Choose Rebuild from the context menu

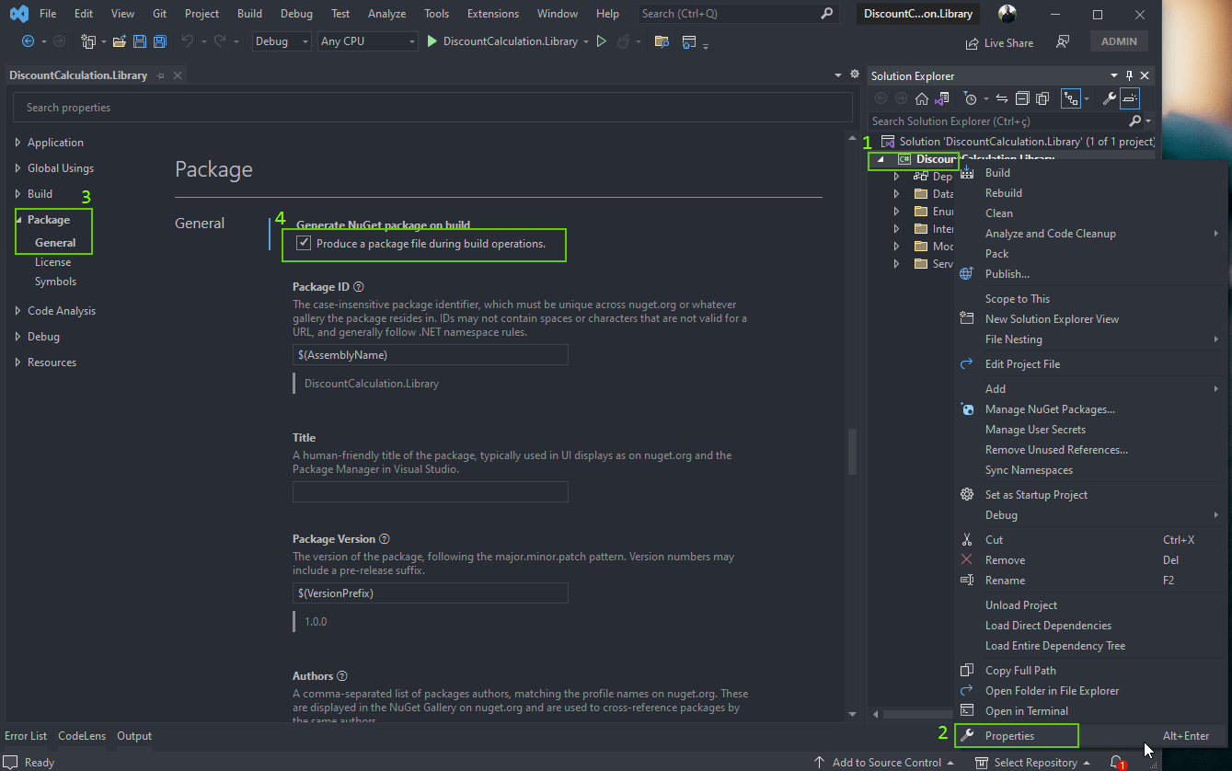pos(1004,193)
